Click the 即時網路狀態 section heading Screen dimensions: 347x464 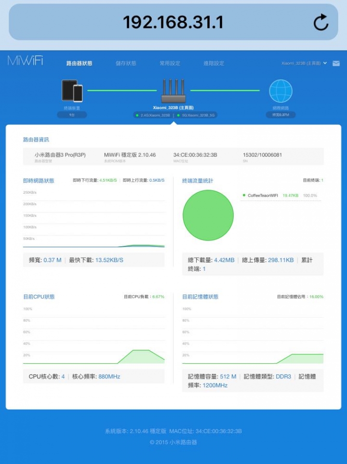pos(39,181)
